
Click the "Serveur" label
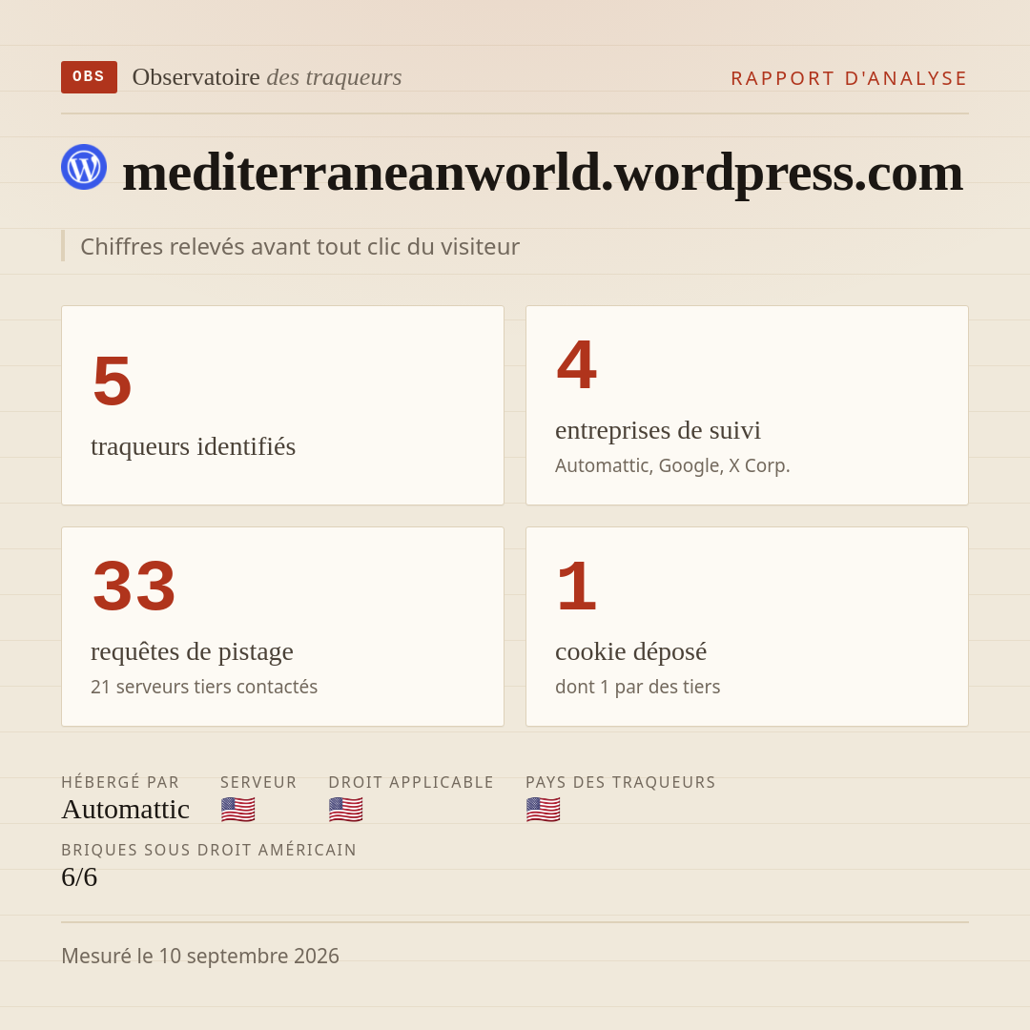pos(258,782)
